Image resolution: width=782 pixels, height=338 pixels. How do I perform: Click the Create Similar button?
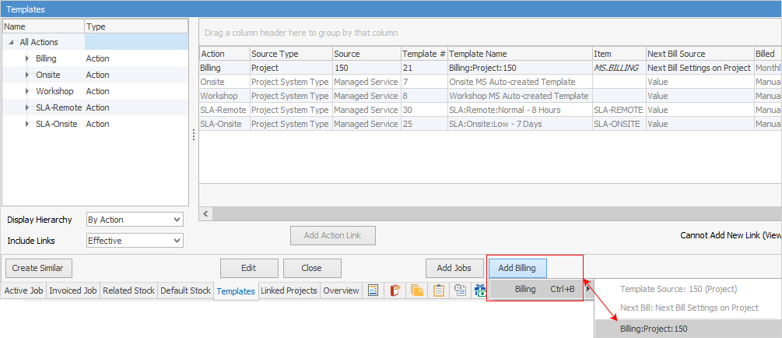pos(38,268)
